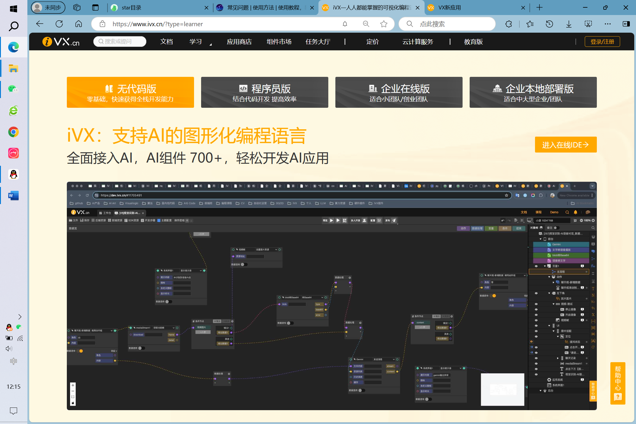The image size is (636, 424).
Task: Click the 进入在线IDE button
Action: [566, 145]
